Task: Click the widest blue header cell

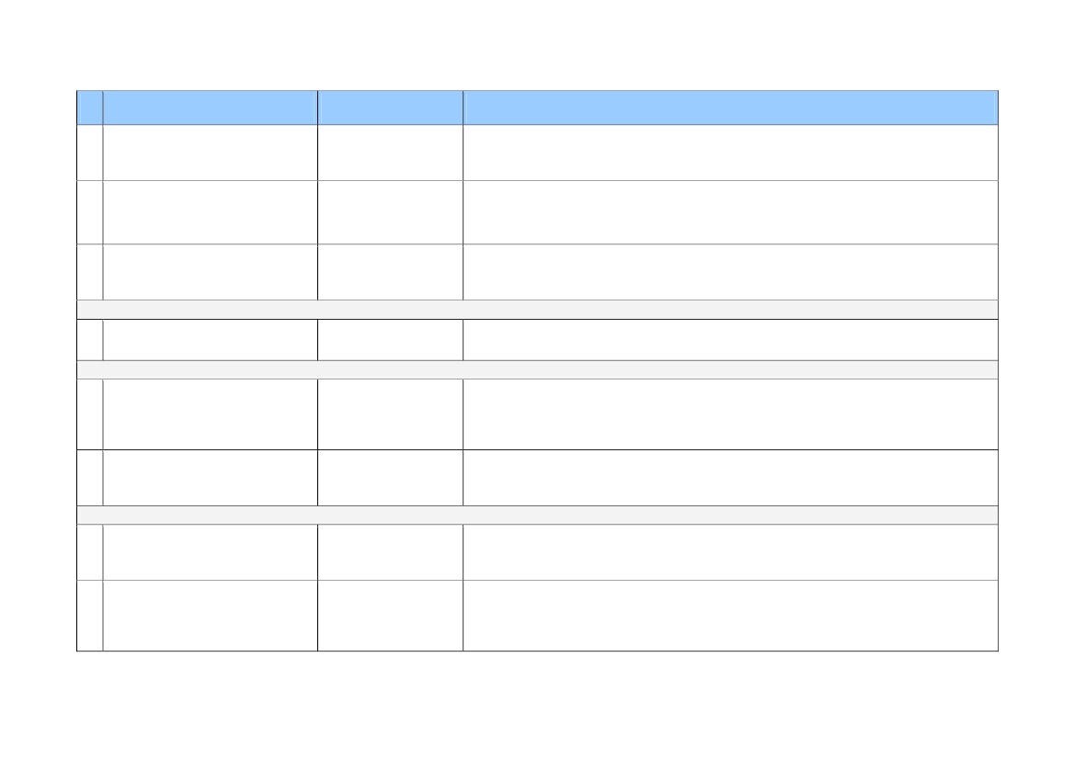Action: tap(730, 108)
